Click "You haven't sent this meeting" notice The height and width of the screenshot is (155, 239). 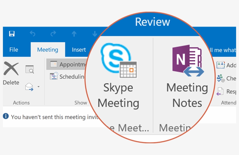tap(55, 117)
